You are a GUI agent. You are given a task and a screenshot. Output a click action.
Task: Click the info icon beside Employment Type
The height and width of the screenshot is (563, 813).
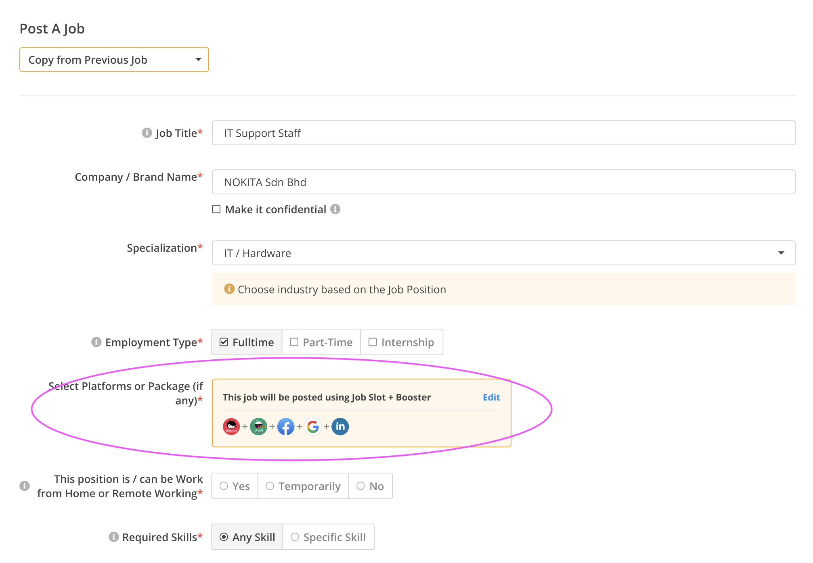click(x=96, y=342)
